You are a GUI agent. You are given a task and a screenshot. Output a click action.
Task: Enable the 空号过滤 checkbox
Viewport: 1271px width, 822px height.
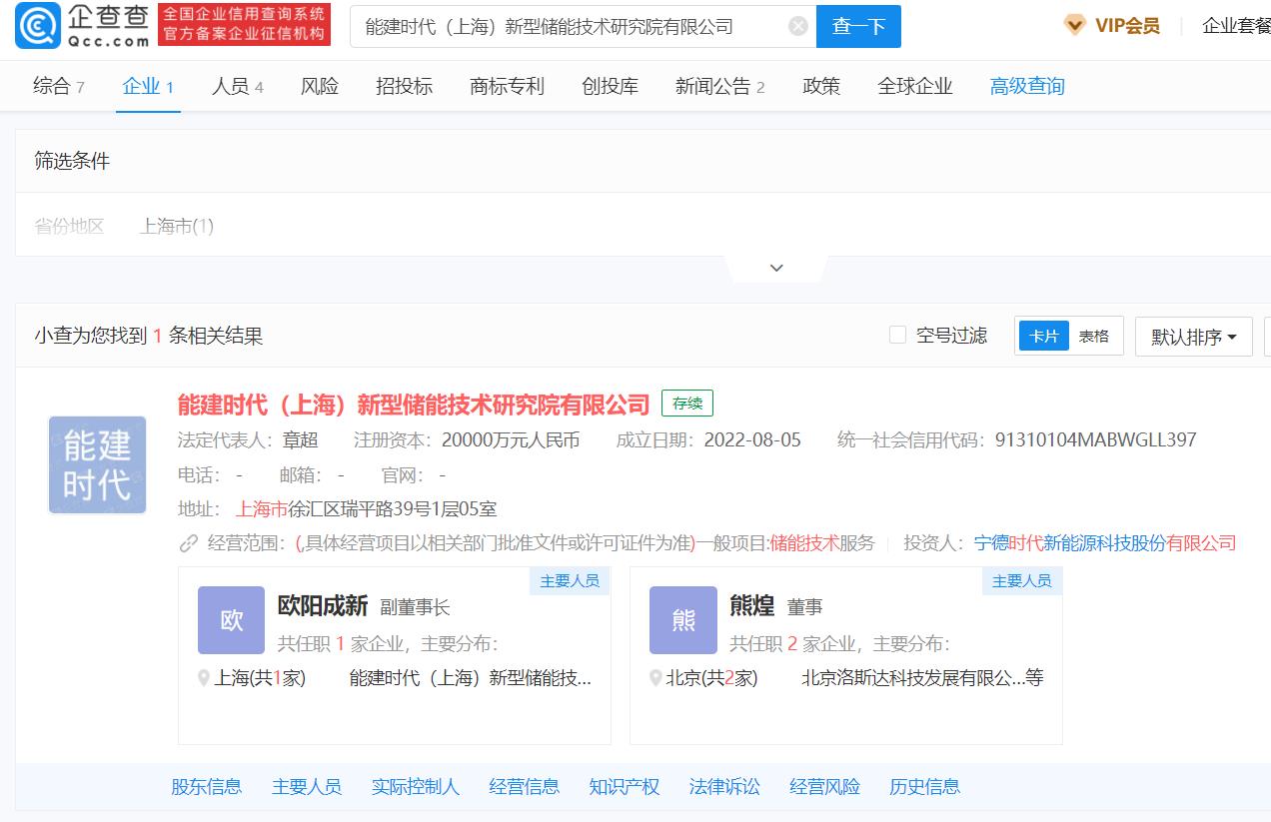click(897, 335)
